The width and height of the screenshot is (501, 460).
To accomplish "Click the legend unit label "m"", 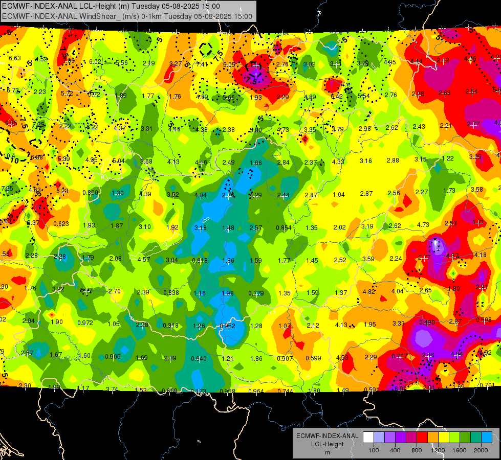I will (x=327, y=453).
